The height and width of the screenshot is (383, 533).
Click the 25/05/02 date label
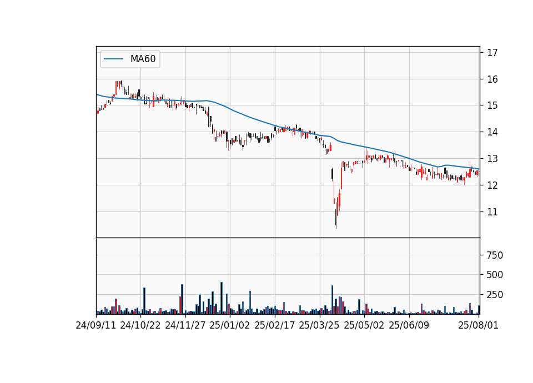click(364, 325)
